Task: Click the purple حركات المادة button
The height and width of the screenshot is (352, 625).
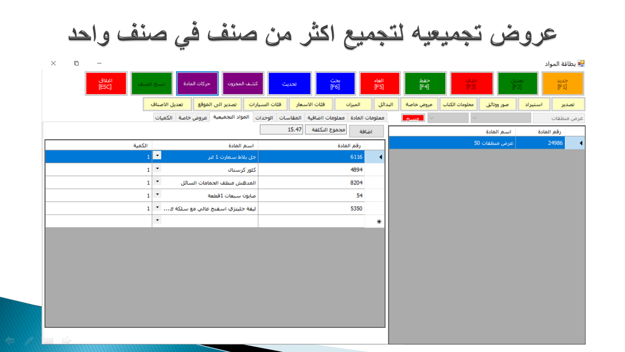Action: 197,84
